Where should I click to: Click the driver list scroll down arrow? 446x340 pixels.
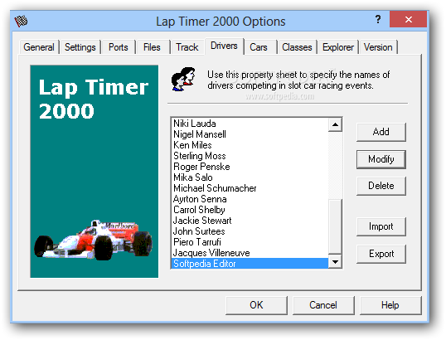pos(335,261)
